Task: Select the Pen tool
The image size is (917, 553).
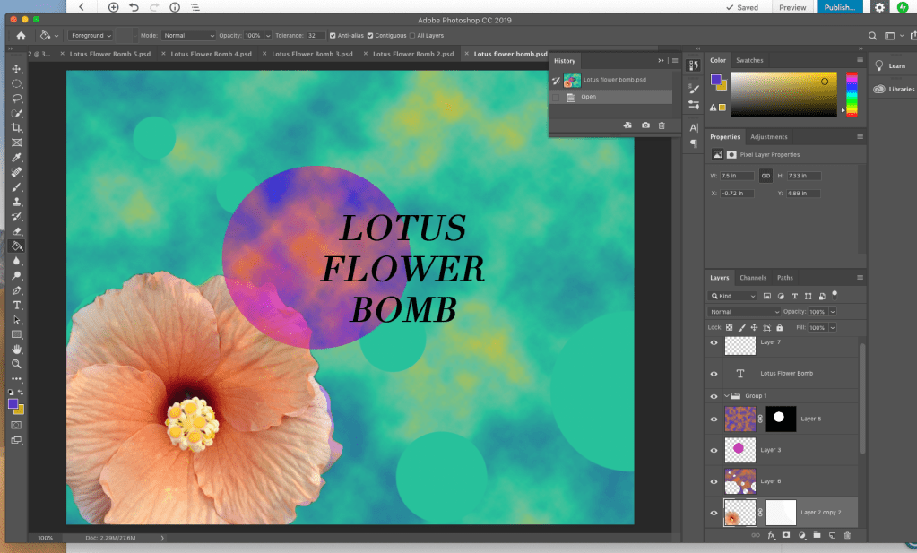Action: pos(16,290)
